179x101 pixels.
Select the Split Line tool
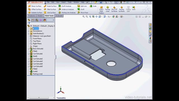[82, 6]
